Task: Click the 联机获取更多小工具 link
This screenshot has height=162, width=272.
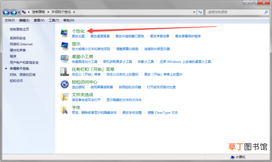Action: [x=118, y=62]
